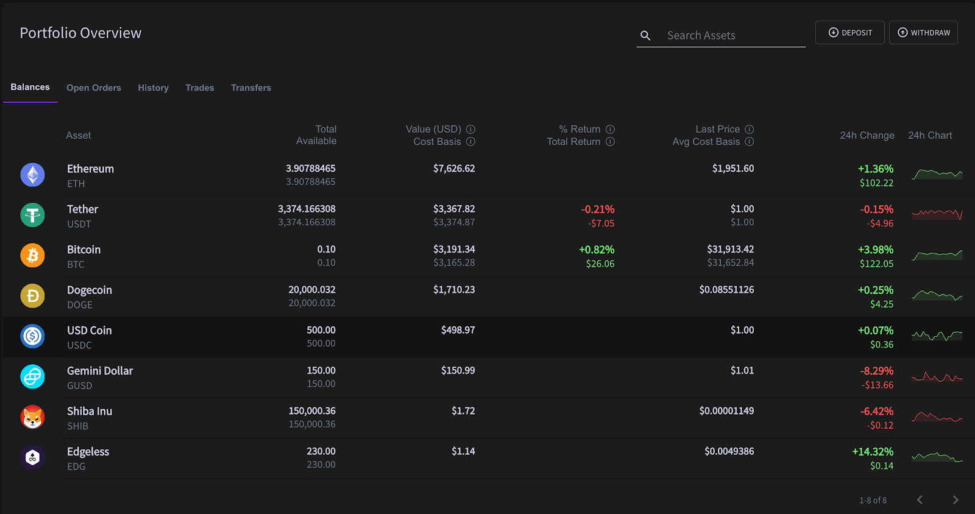Click the Tether coin icon
975x514 pixels.
tap(33, 216)
